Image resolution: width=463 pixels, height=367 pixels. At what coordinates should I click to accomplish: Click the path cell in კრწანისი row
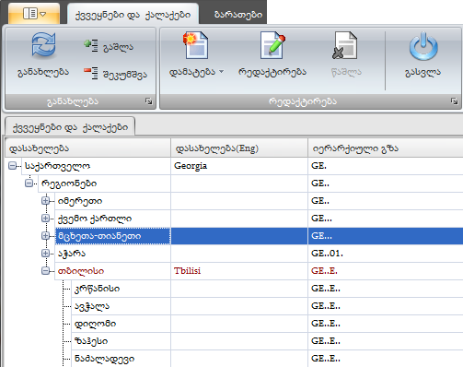pos(386,289)
